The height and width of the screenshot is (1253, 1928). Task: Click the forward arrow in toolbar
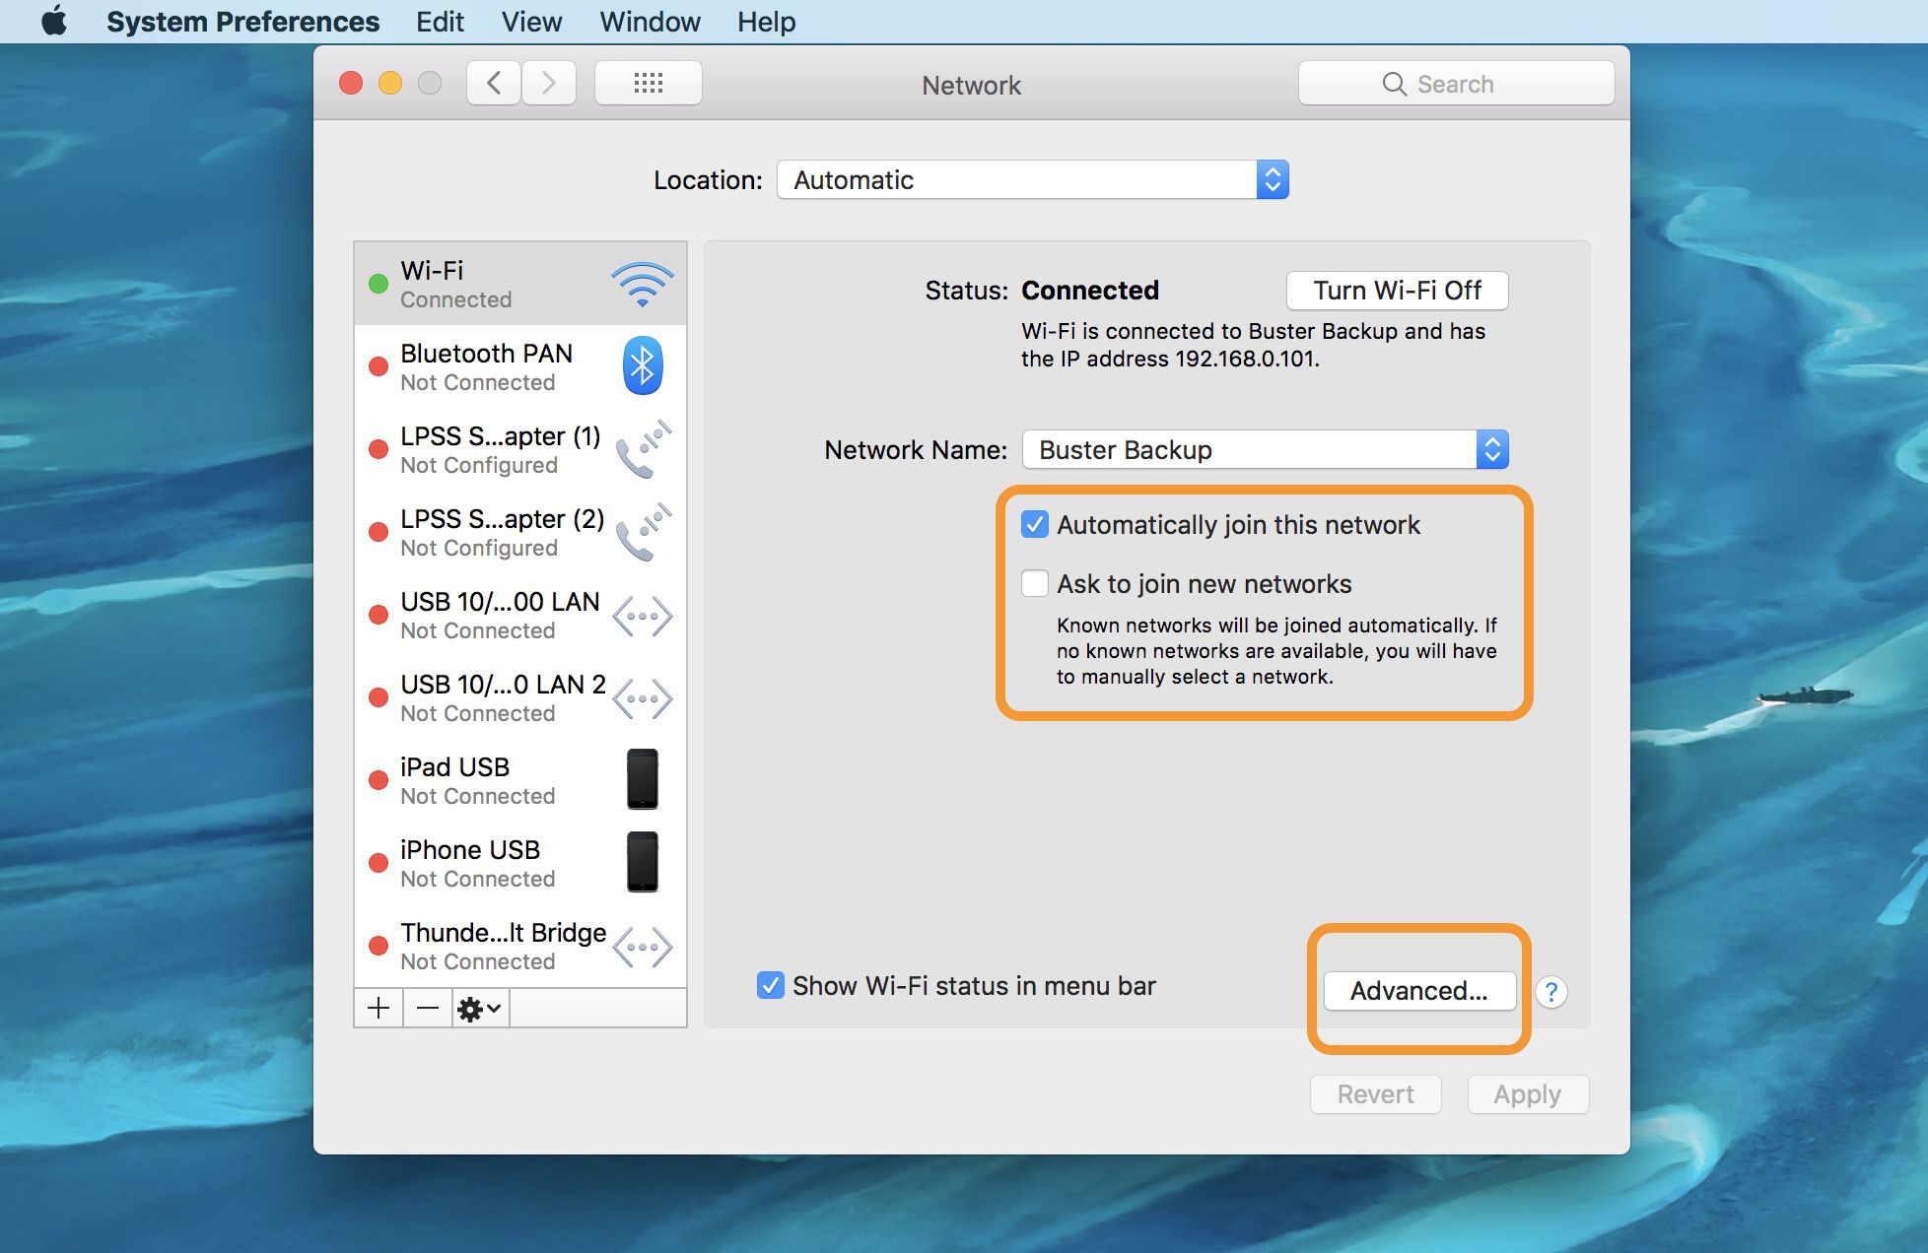549,84
